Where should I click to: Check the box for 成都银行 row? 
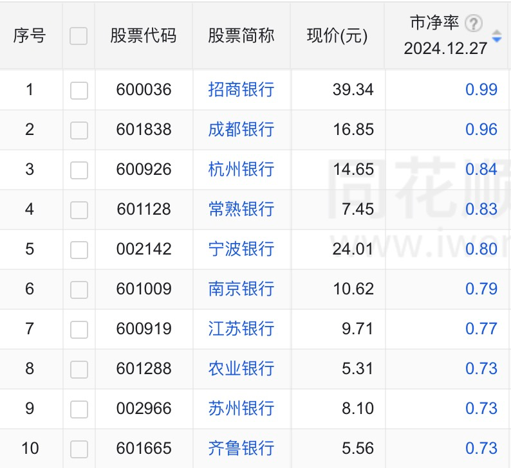click(79, 130)
